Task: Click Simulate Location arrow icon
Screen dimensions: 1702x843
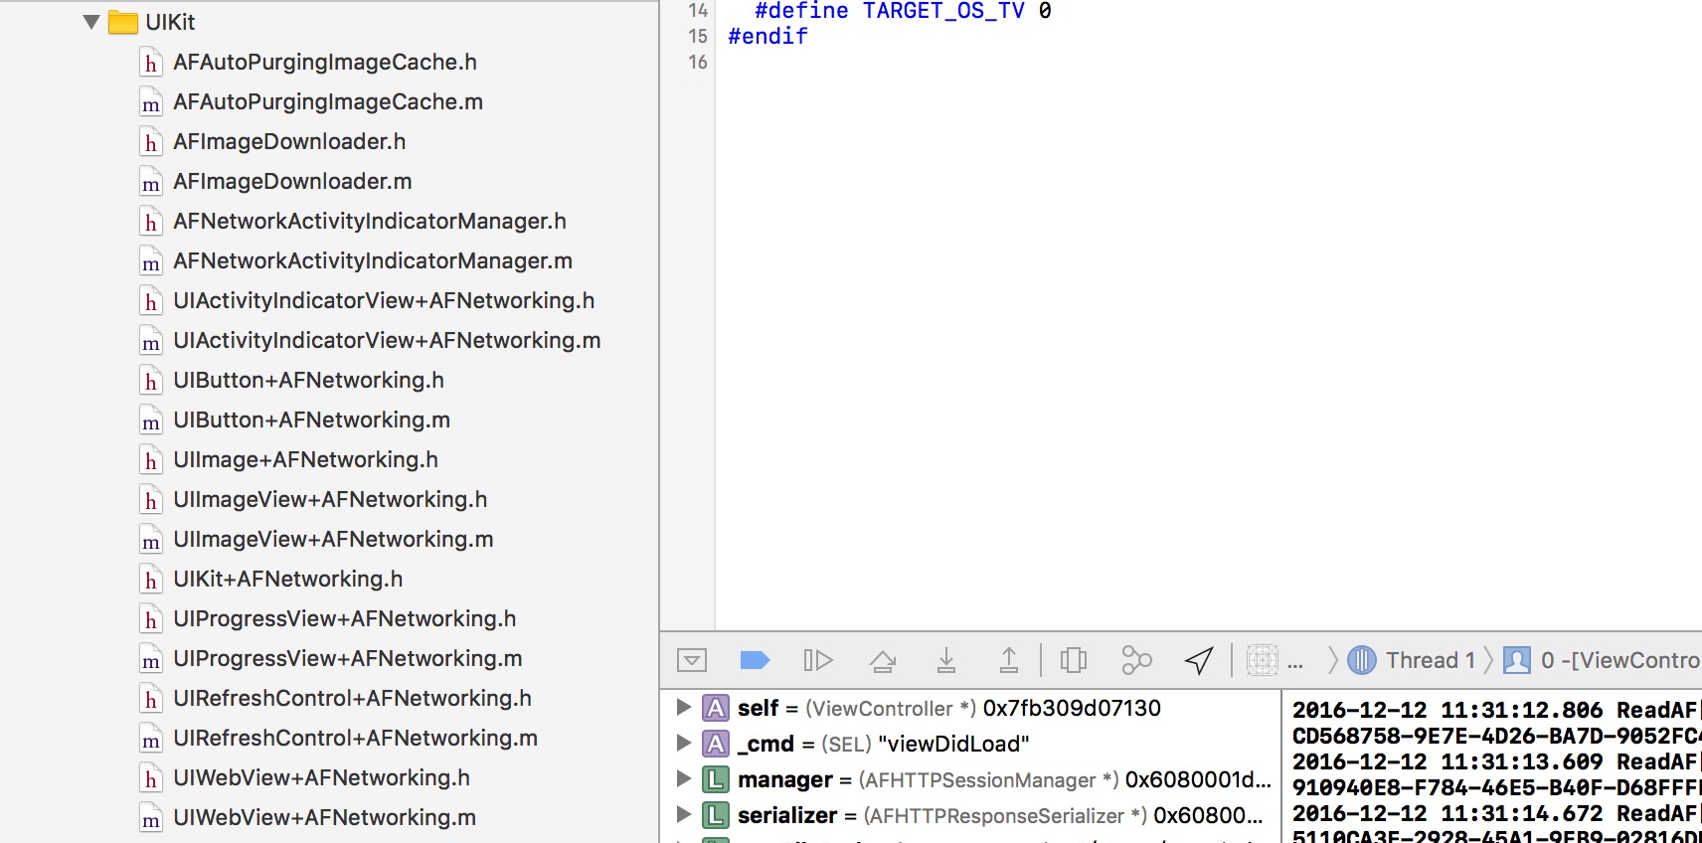Action: tap(1199, 660)
